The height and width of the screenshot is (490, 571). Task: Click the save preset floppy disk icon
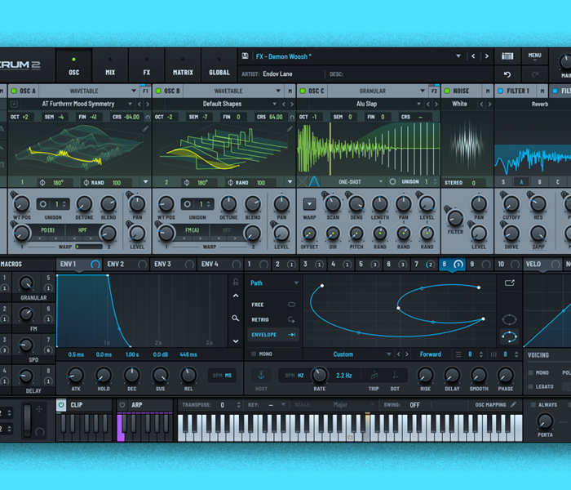point(245,56)
